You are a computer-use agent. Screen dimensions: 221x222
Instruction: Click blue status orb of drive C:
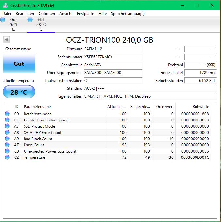(x=30, y=20)
